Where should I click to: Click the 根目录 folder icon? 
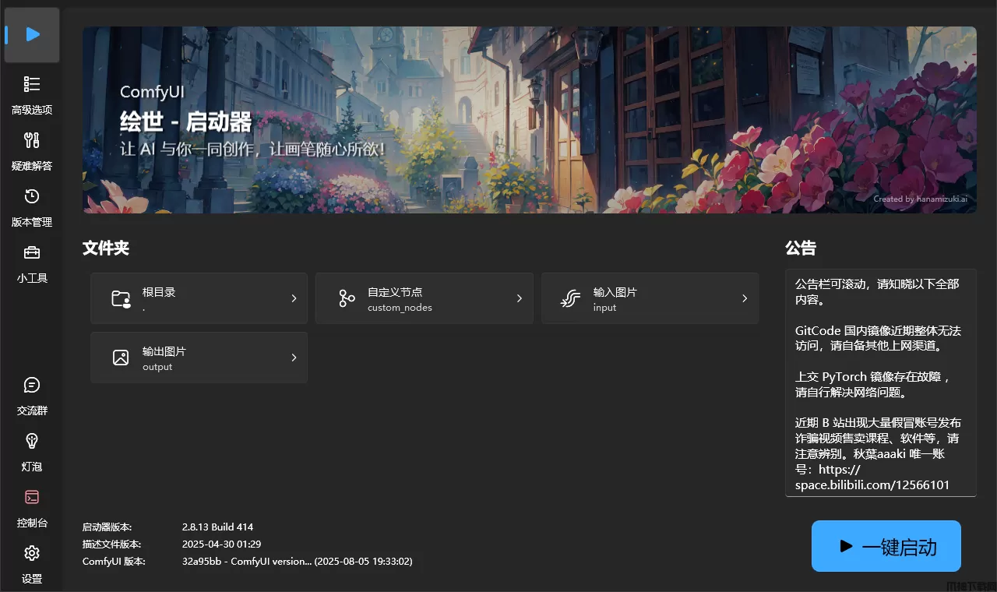pyautogui.click(x=121, y=298)
